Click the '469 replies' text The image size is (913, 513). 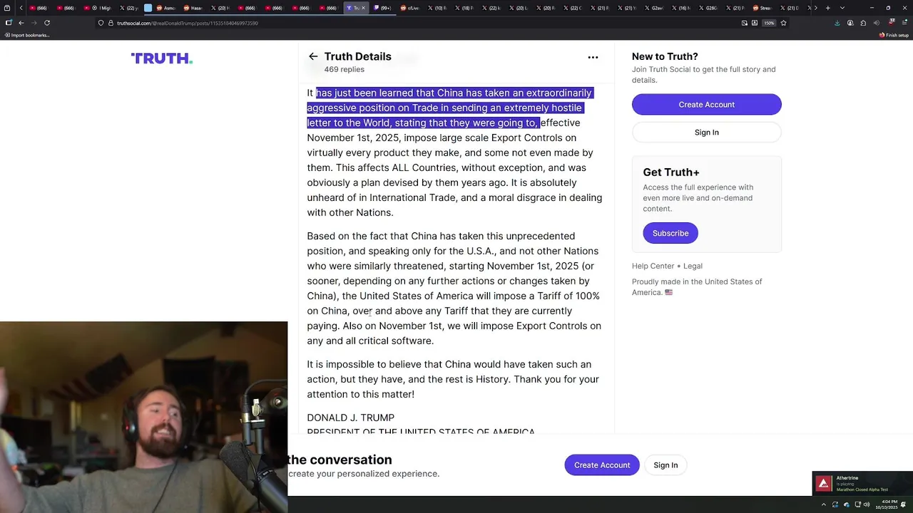tap(344, 69)
